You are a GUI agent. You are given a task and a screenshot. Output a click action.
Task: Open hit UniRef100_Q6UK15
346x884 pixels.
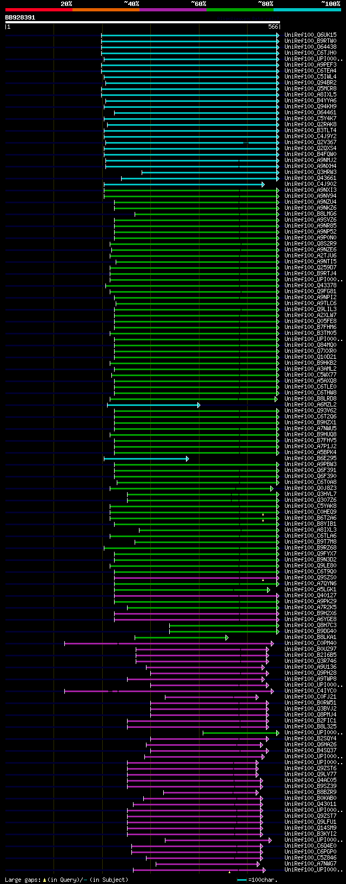pyautogui.click(x=310, y=35)
